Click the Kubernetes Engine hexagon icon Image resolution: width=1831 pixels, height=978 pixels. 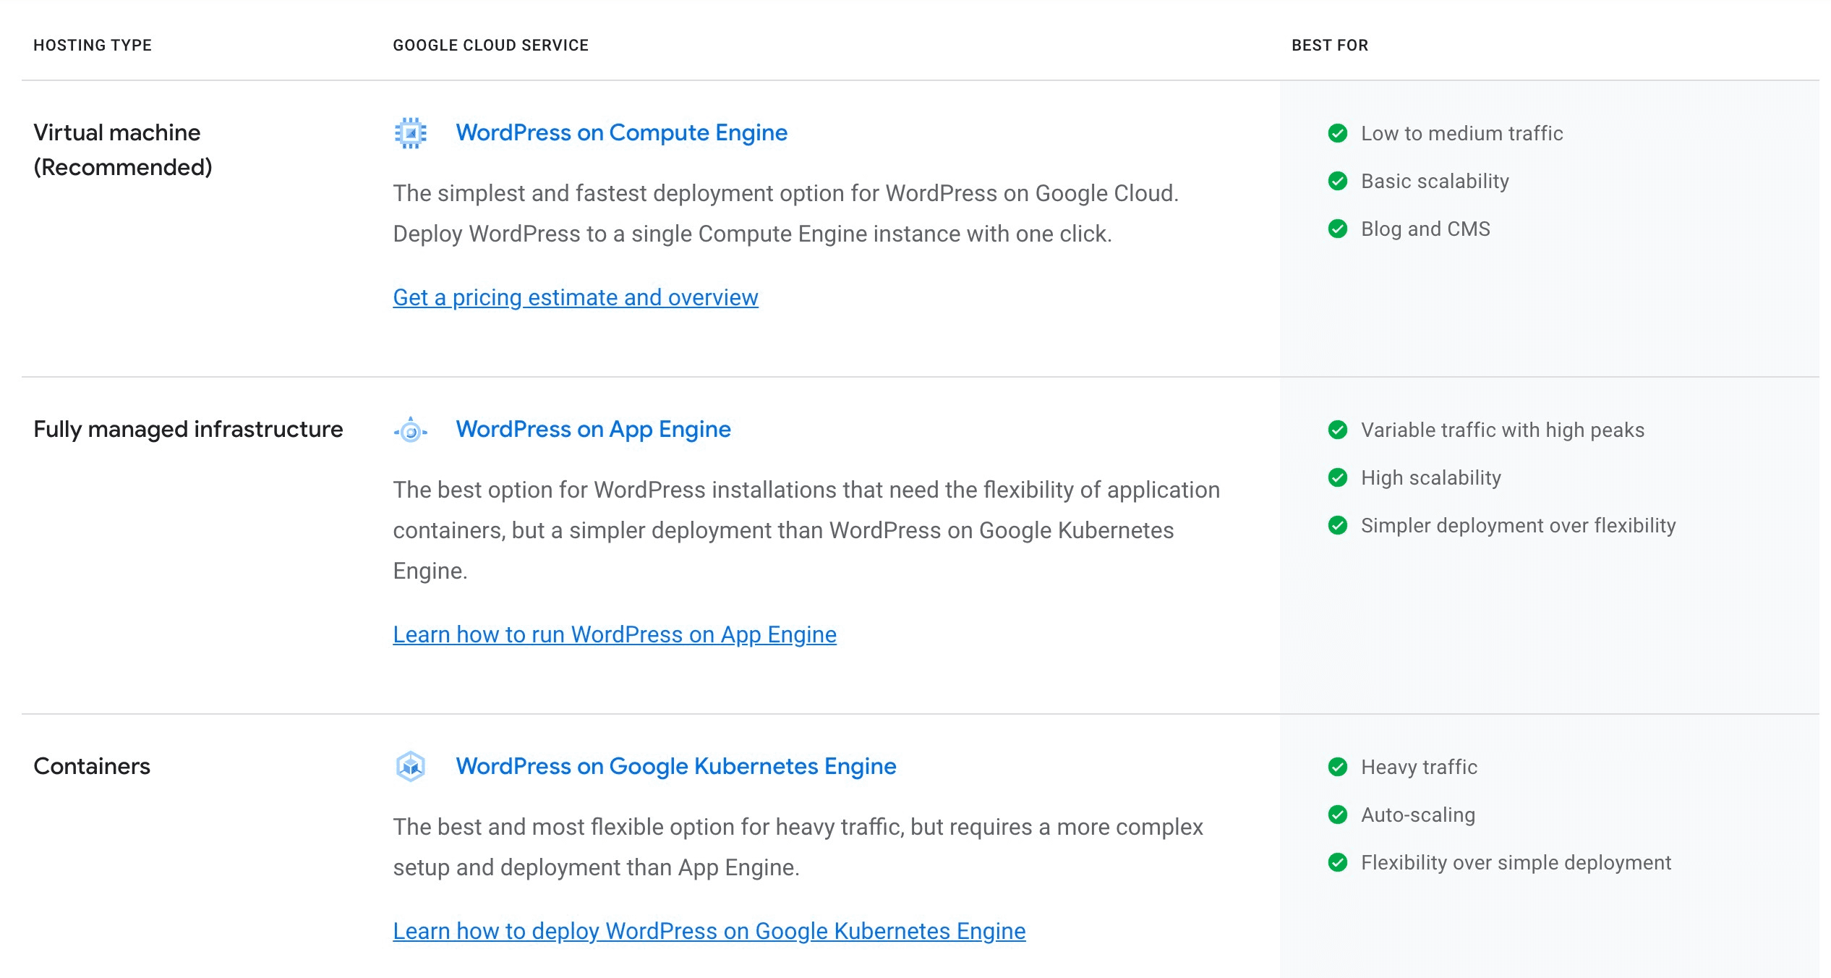click(x=411, y=766)
